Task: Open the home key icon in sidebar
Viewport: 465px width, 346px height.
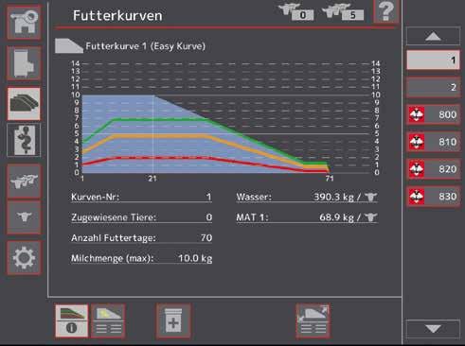Action: click(x=24, y=22)
